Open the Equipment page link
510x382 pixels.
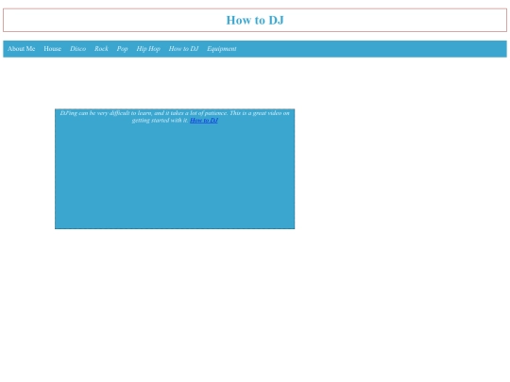222,49
